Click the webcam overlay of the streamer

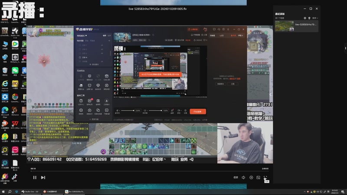pyautogui.click(x=245, y=143)
